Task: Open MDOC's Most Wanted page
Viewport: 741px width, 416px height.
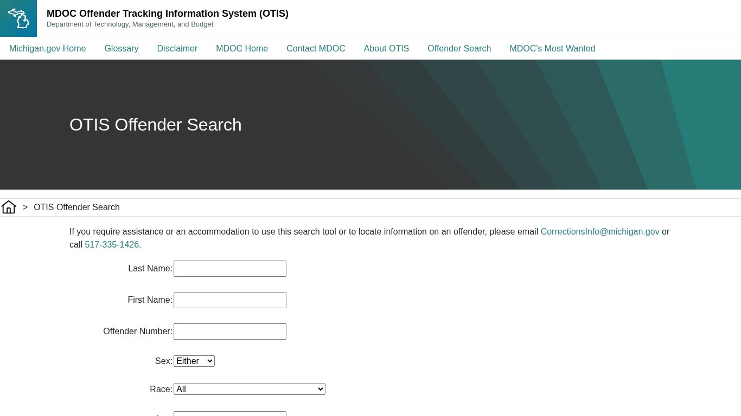Action: point(552,49)
